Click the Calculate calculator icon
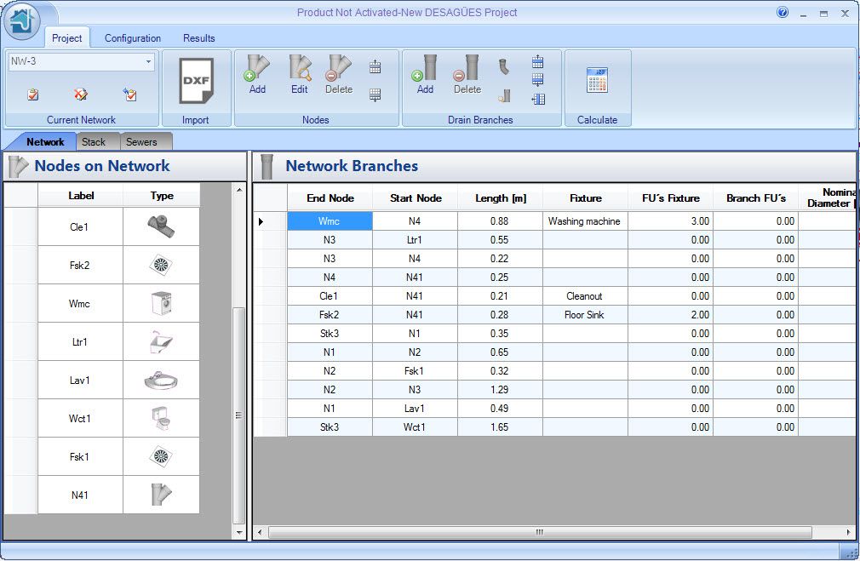This screenshot has height=561, width=860. point(597,81)
